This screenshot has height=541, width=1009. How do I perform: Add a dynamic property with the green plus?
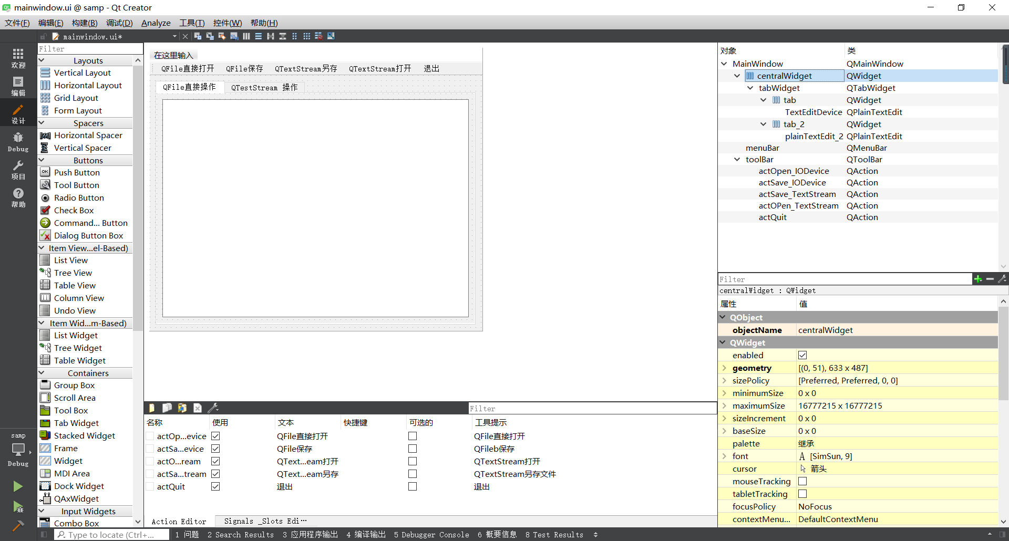coord(978,279)
